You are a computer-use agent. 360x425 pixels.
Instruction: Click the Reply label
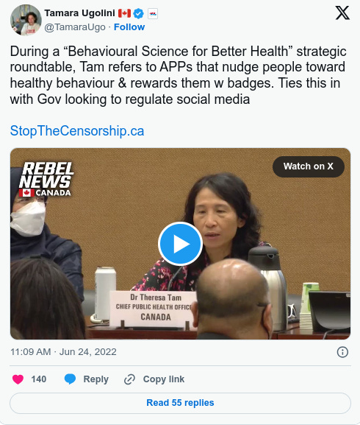coord(96,379)
